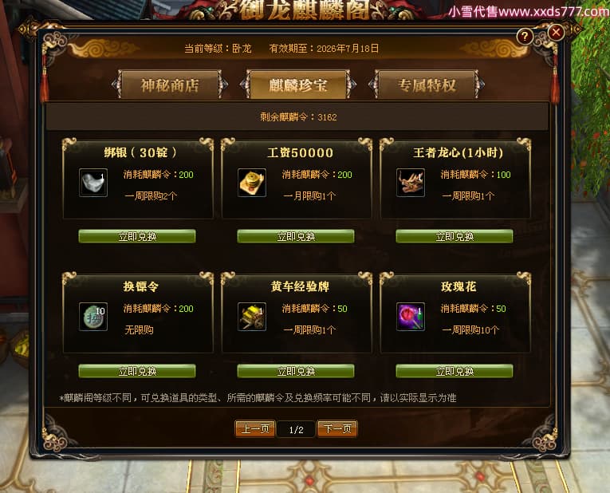Go to next page with 下一页
This screenshot has width=610, height=493.
click(x=337, y=429)
